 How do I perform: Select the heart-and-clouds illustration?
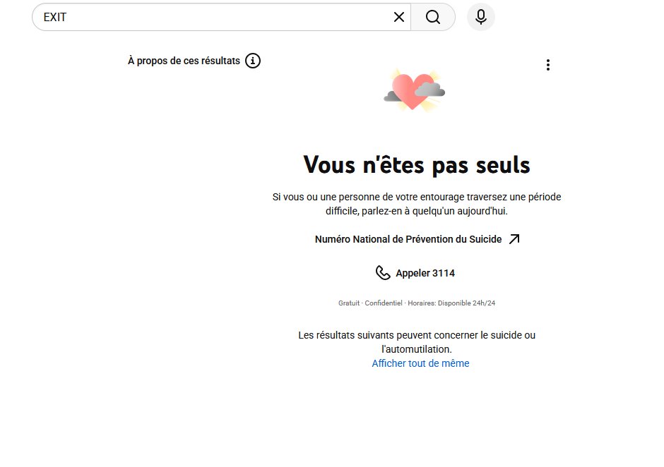(415, 90)
